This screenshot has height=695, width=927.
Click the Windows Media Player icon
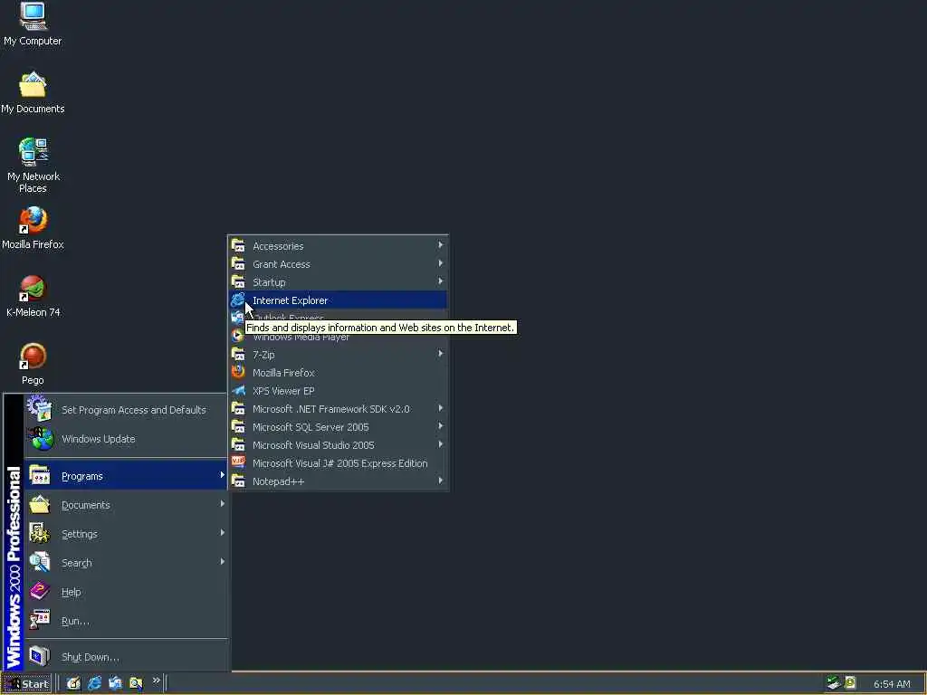coord(238,336)
